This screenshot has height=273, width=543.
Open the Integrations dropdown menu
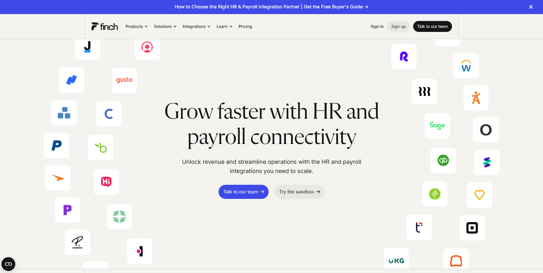(196, 26)
